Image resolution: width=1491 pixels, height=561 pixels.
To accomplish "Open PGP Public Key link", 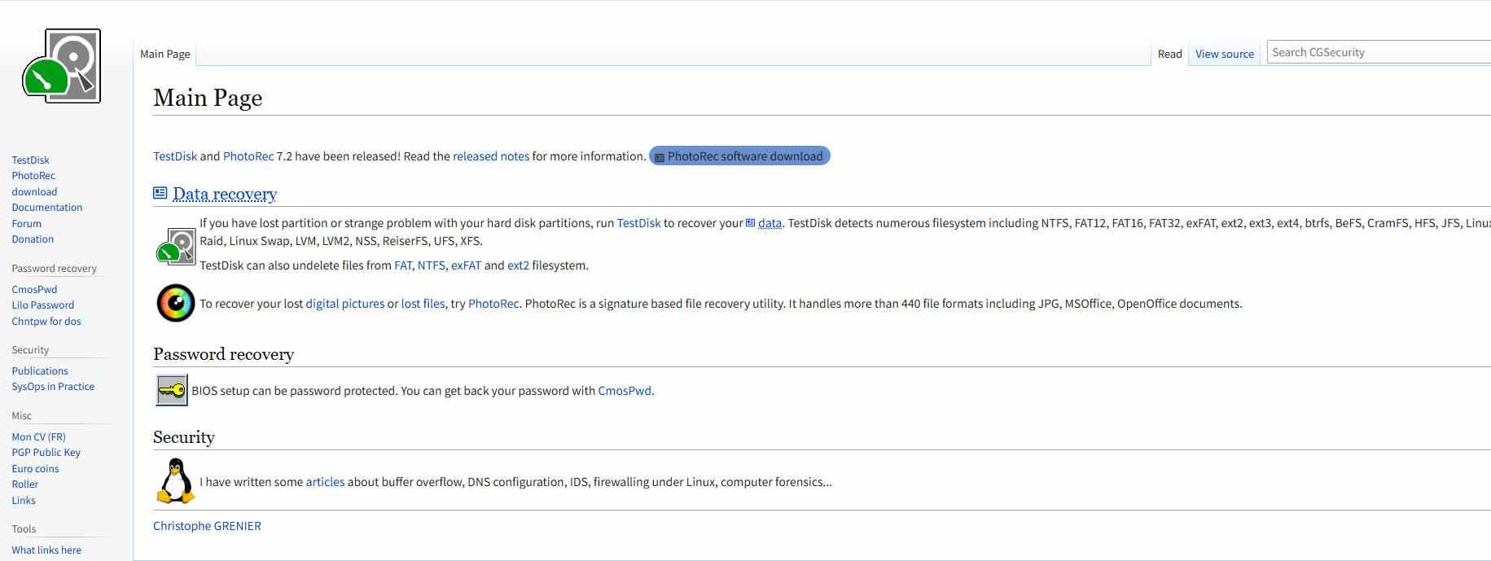I will tap(46, 453).
